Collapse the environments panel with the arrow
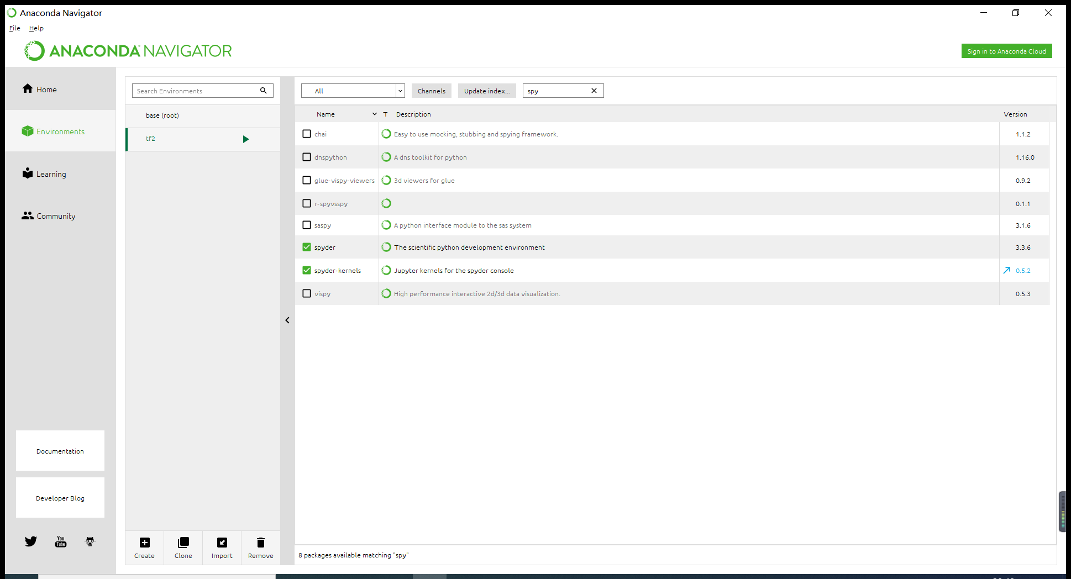1071x579 pixels. click(287, 320)
